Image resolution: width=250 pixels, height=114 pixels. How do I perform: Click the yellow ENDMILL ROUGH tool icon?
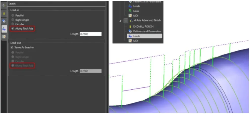tap(130, 26)
